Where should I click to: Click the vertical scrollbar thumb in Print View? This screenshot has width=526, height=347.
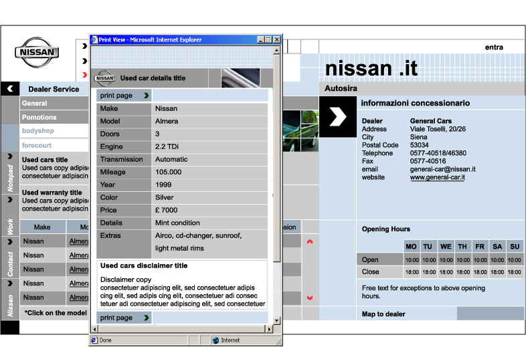277,158
